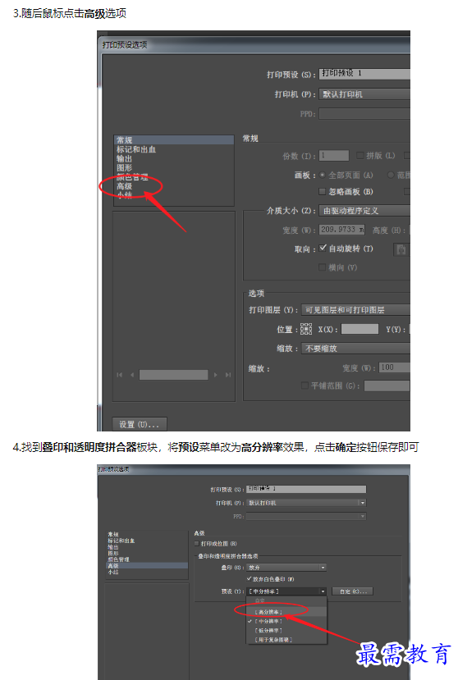458x680 pixels.
Task: Choose [高分辨率] from the 预设 list
Action: pos(286,612)
